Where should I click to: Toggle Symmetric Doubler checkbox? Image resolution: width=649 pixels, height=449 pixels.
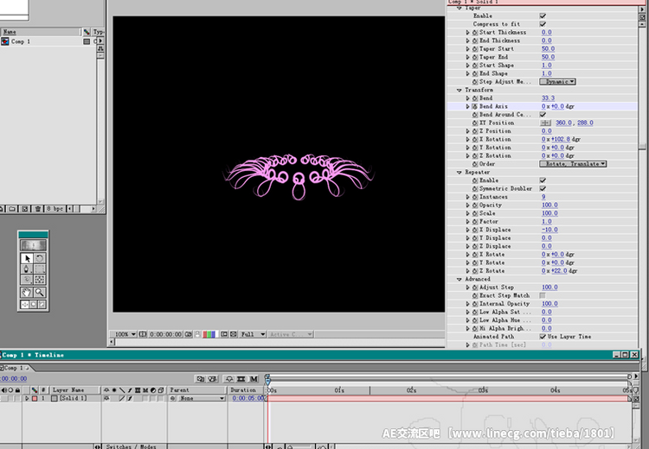pos(543,189)
